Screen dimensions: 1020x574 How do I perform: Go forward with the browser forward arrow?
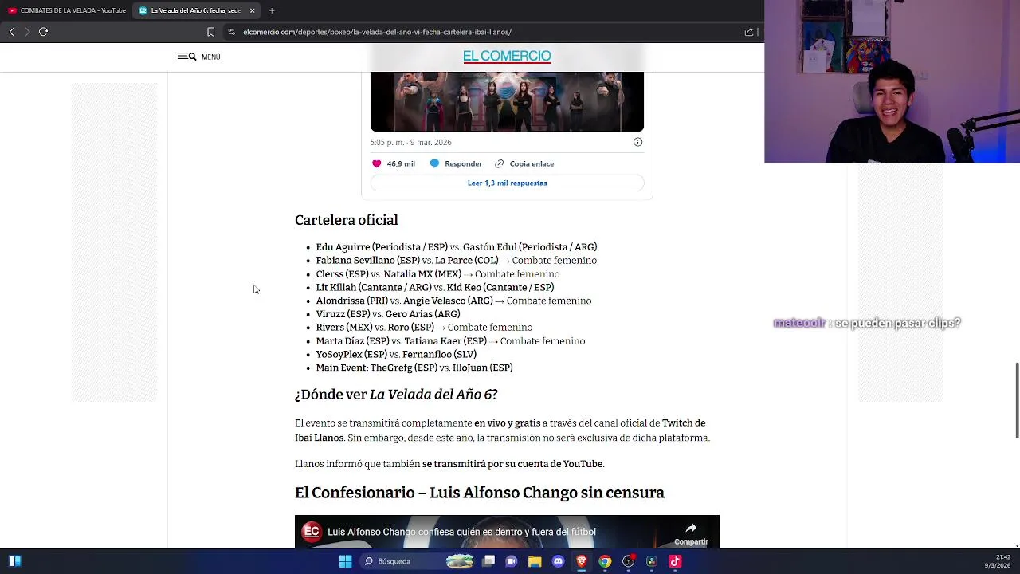pos(27,32)
